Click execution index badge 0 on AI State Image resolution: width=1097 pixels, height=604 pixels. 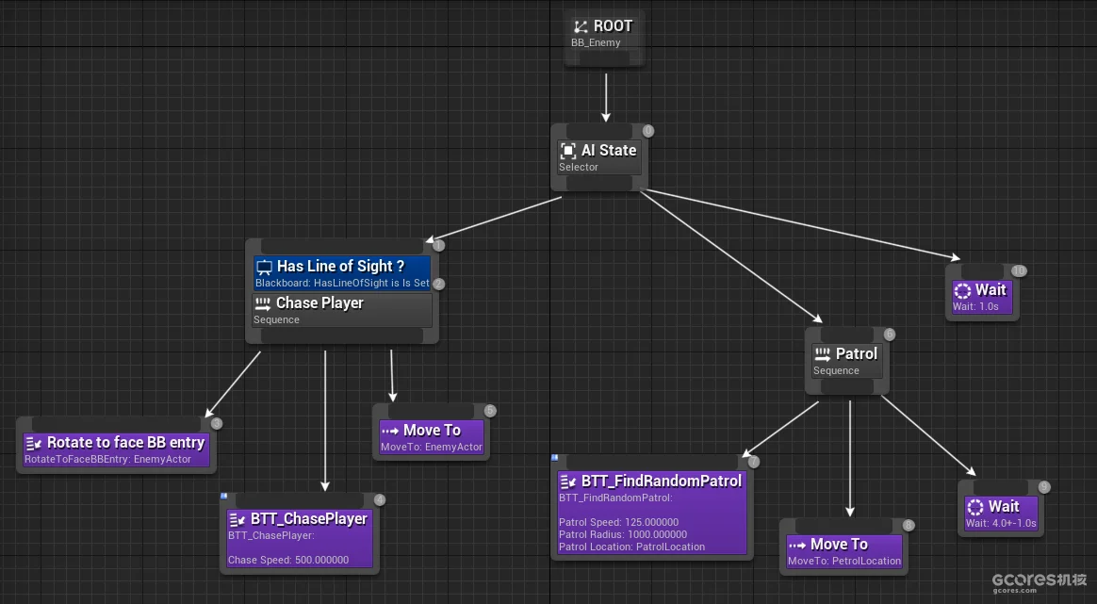pos(647,131)
